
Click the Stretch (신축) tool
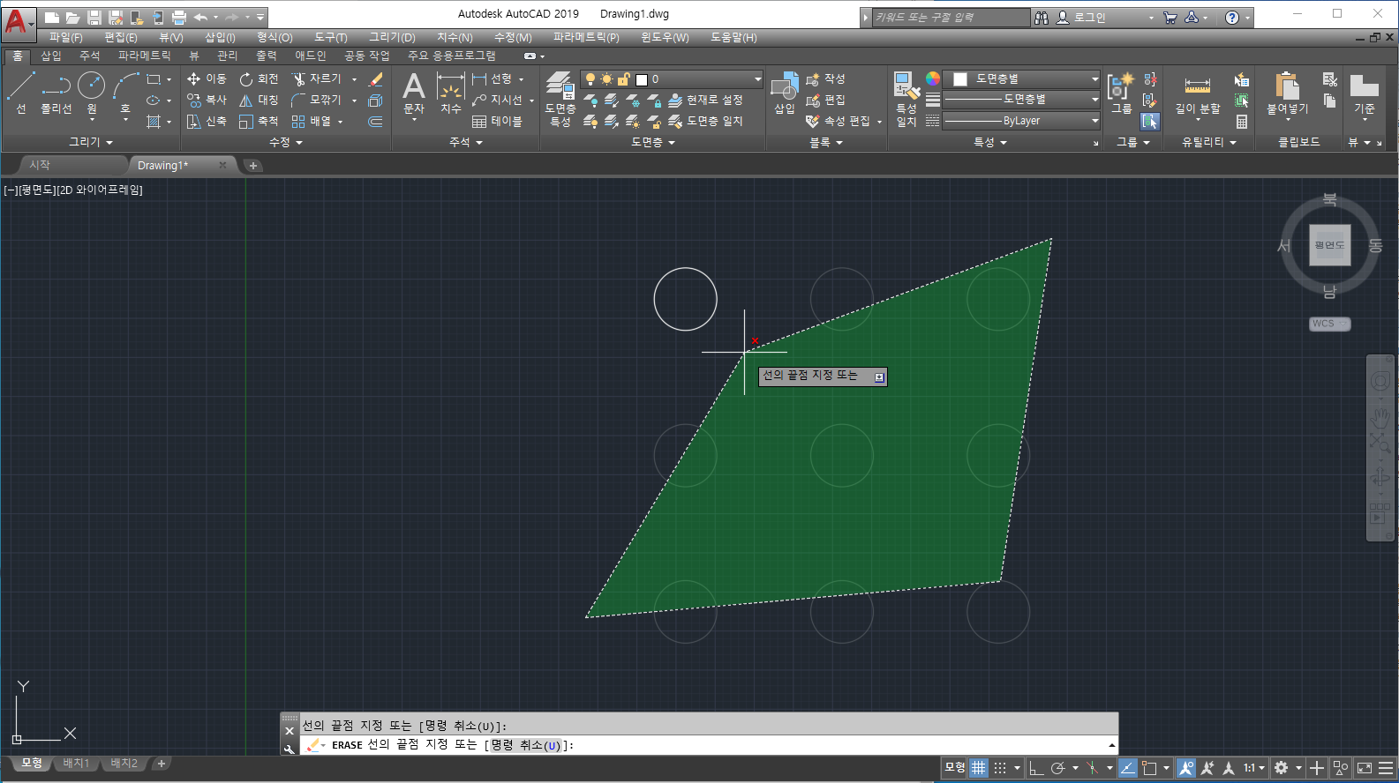point(207,121)
